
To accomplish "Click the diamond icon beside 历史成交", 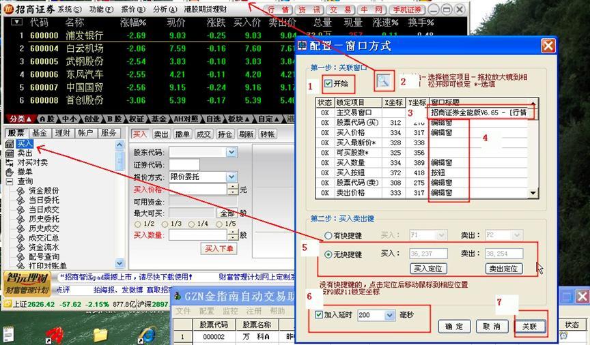I will click(21, 228).
